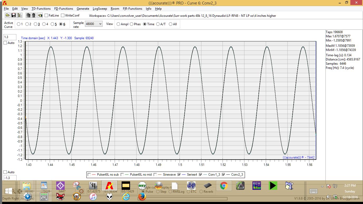Enable the FatLine checkbox
The height and width of the screenshot is (204, 363).
pos(46,16)
